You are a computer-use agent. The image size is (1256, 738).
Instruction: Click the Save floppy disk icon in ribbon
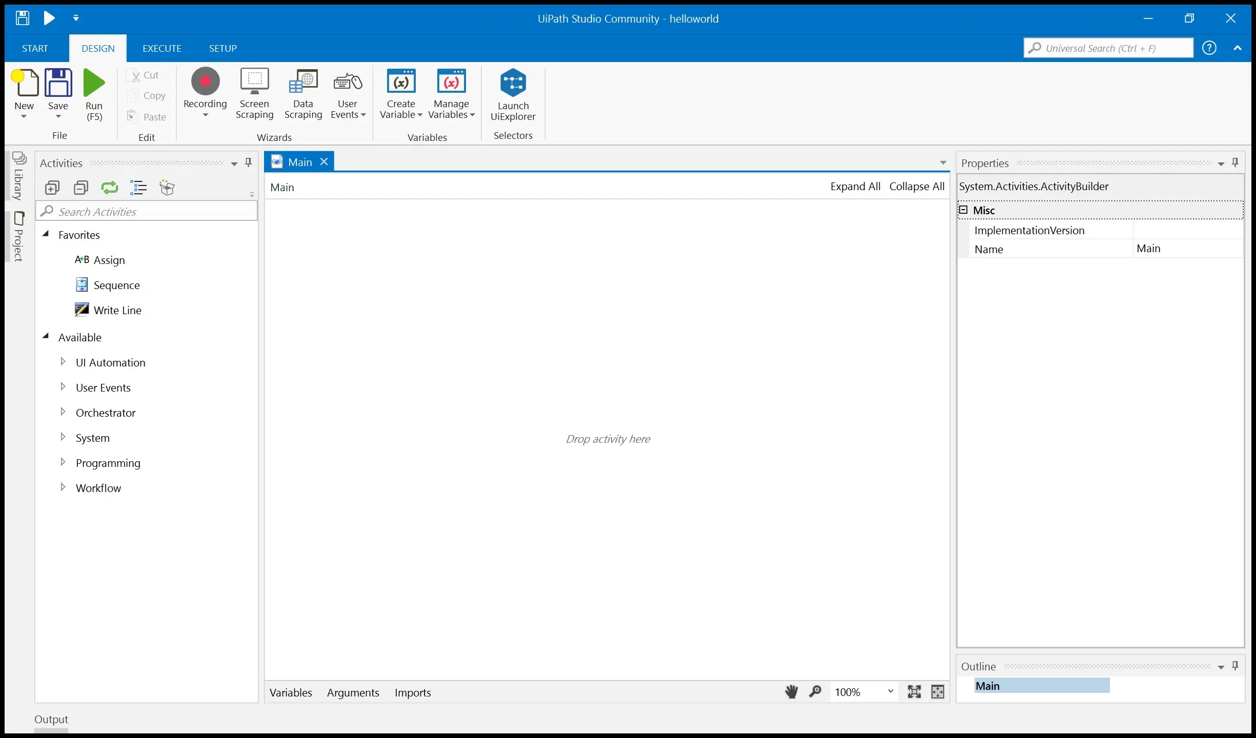58,83
